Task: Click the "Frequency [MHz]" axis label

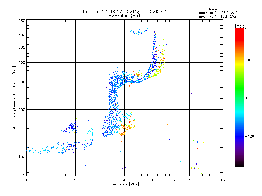Action: [x=124, y=184]
